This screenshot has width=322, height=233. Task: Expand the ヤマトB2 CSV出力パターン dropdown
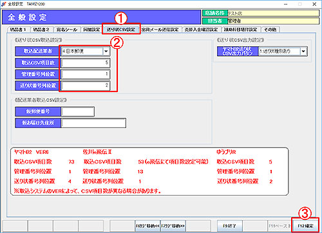(x=303, y=51)
